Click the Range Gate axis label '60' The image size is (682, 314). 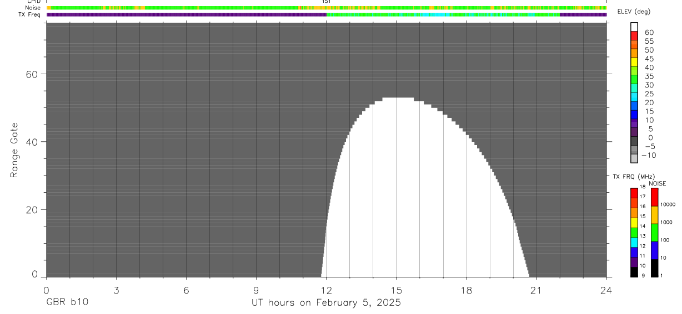33,74
